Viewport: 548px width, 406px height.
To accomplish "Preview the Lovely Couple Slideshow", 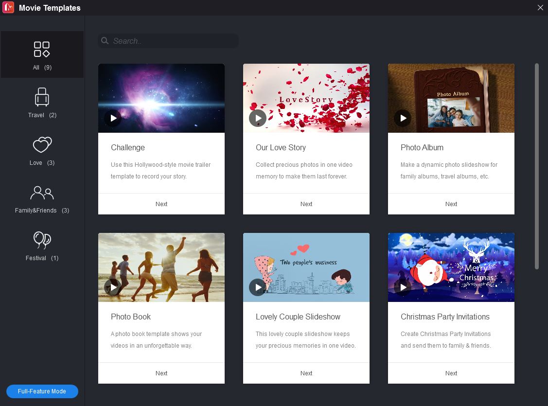I will [258, 287].
